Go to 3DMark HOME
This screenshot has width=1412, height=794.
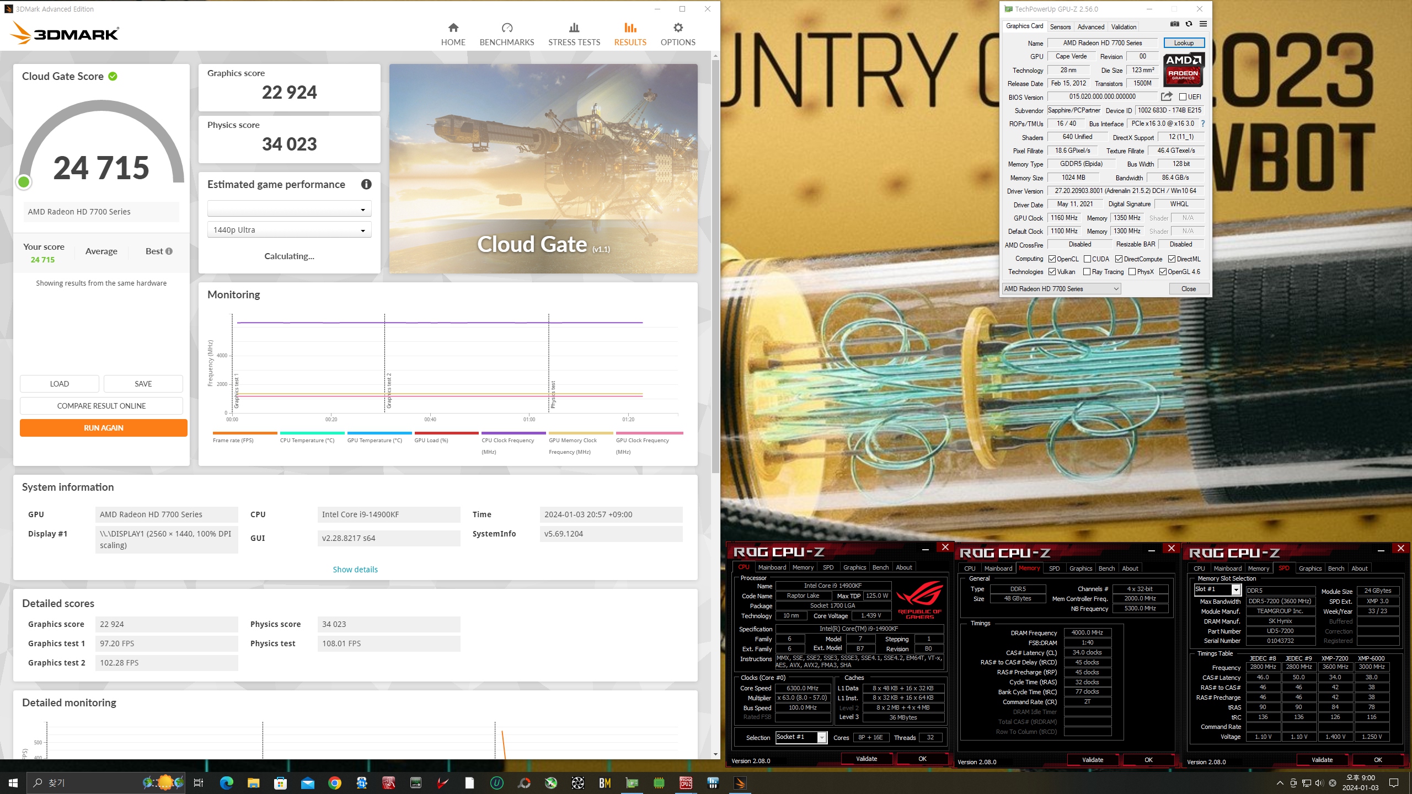point(453,34)
